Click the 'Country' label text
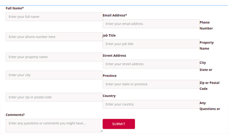This screenshot has width=228, height=134. tap(109, 96)
